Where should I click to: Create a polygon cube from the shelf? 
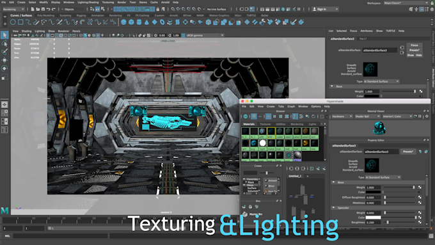pos(131,22)
